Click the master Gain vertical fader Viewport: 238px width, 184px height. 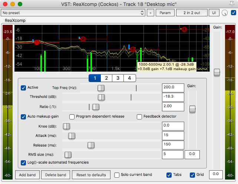pyautogui.click(x=217, y=72)
